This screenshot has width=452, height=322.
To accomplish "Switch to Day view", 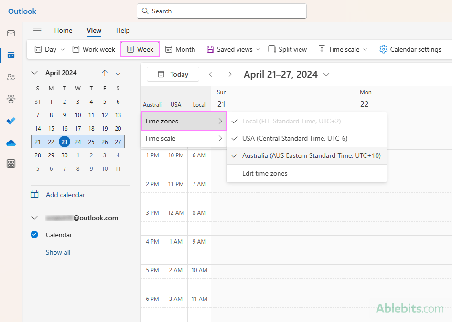I will (x=45, y=49).
